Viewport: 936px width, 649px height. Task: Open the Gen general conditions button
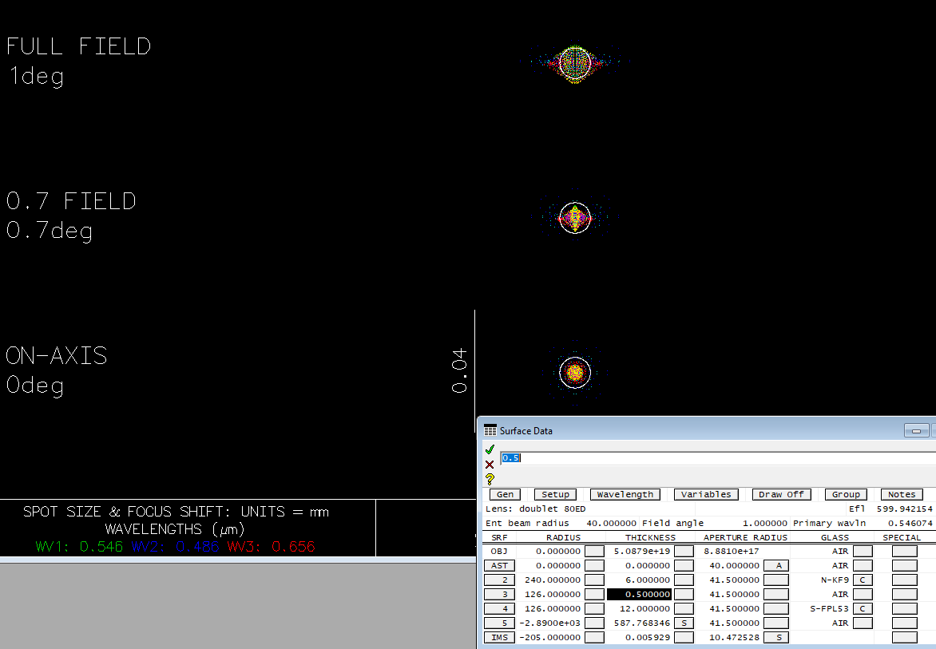[505, 494]
